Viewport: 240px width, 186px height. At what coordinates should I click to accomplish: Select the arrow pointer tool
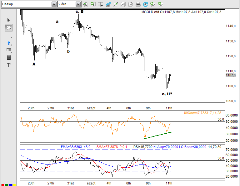pos(8,20)
